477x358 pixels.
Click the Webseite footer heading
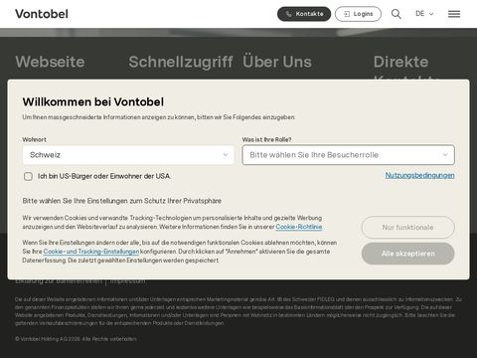[50, 62]
